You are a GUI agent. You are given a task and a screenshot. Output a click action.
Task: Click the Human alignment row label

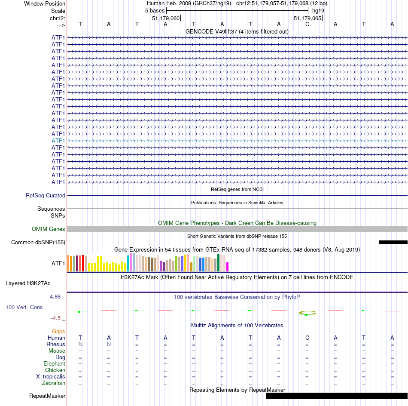pos(56,338)
